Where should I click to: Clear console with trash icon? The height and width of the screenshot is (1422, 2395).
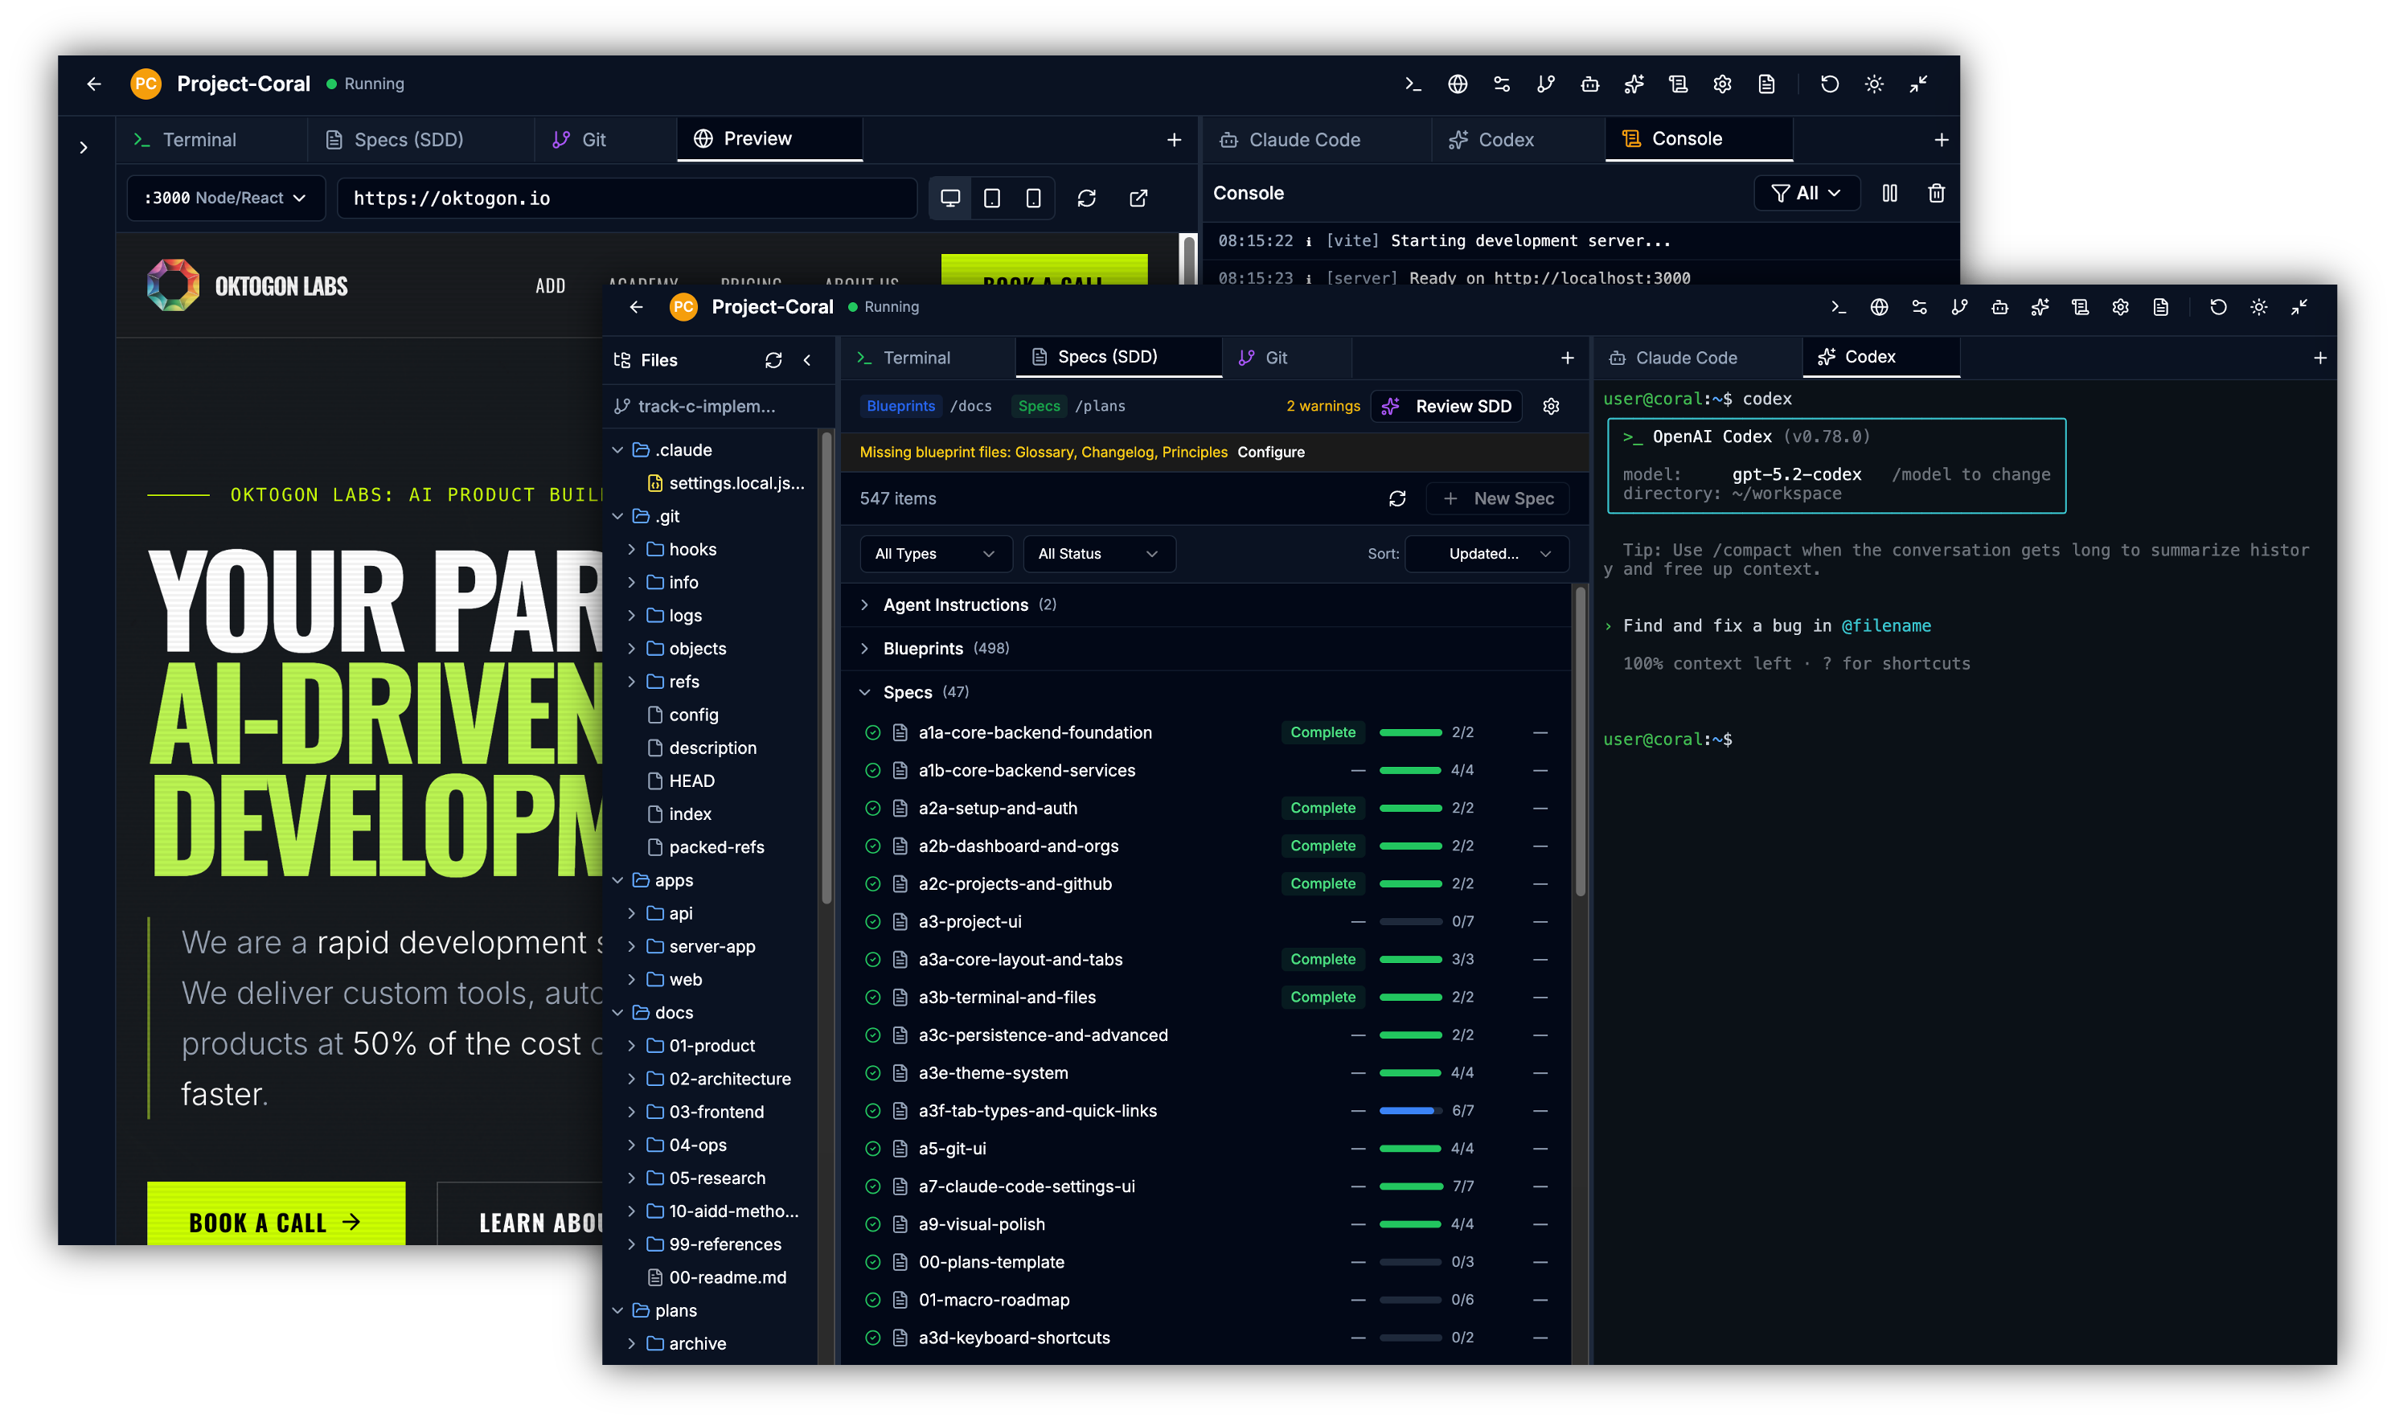[1936, 194]
